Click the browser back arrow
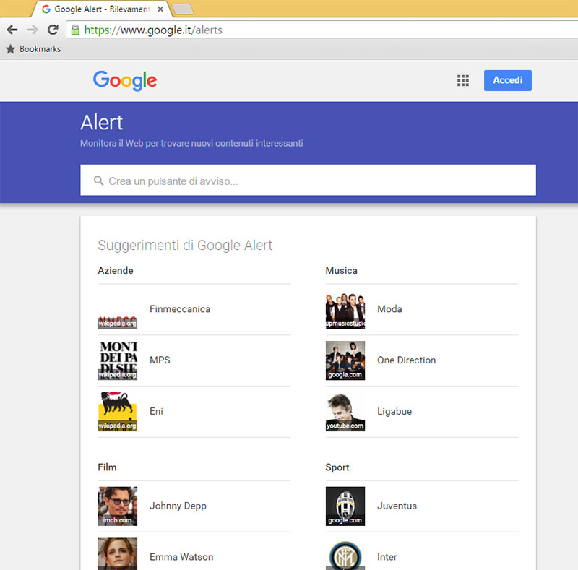 pos(12,30)
